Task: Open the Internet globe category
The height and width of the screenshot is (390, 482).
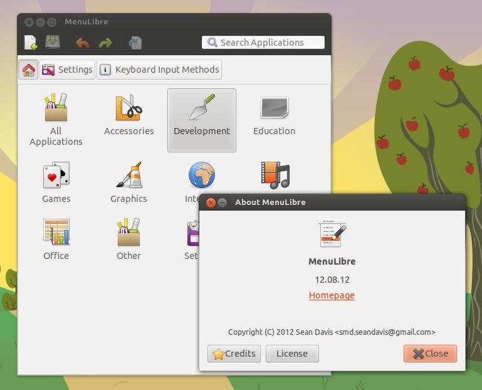Action: [x=201, y=176]
